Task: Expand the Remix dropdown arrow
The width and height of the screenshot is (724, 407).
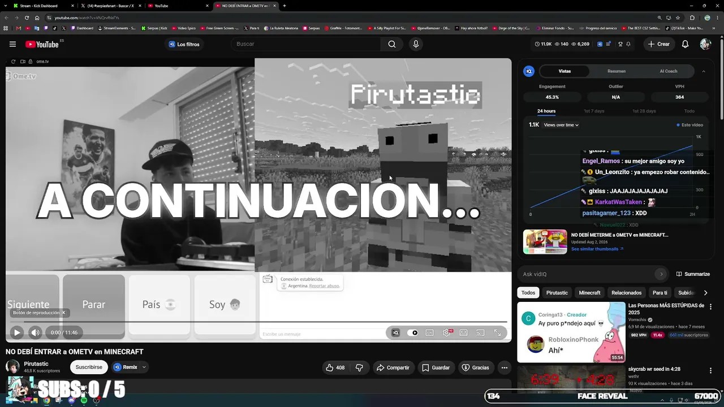Action: tap(144, 367)
